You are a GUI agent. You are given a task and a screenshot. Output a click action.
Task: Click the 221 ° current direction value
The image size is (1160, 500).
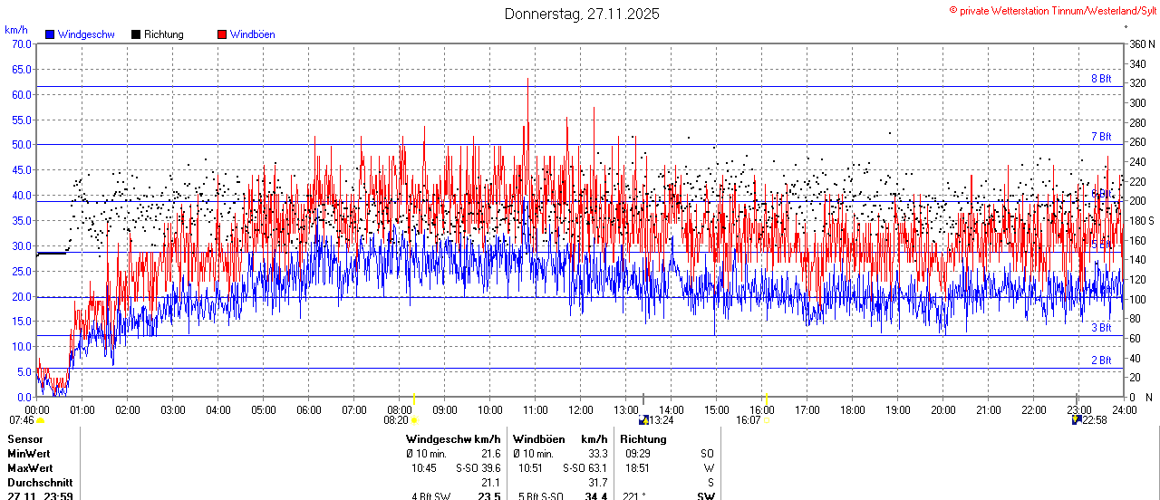pyautogui.click(x=633, y=496)
